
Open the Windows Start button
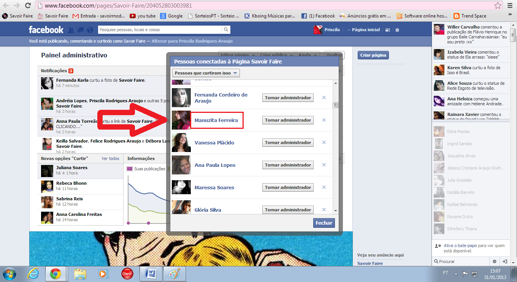point(9,274)
